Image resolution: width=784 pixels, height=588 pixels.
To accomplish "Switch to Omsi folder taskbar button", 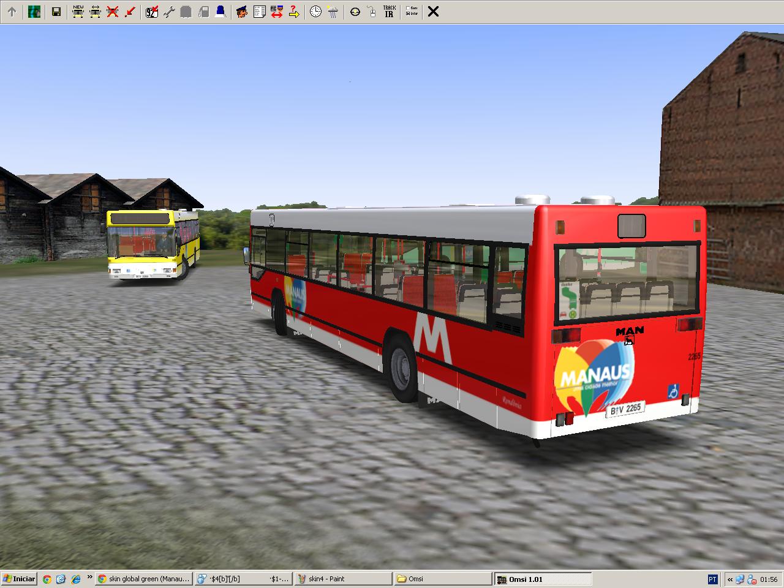I will pyautogui.click(x=443, y=579).
